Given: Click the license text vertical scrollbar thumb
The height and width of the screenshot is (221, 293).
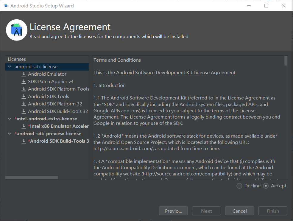Looking at the screenshot, I should pos(286,60).
